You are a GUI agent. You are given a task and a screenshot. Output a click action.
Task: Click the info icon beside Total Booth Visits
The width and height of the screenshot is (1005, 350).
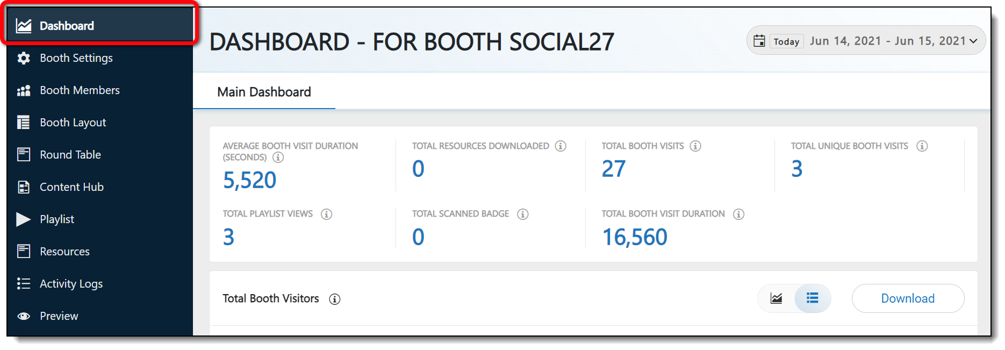(695, 146)
